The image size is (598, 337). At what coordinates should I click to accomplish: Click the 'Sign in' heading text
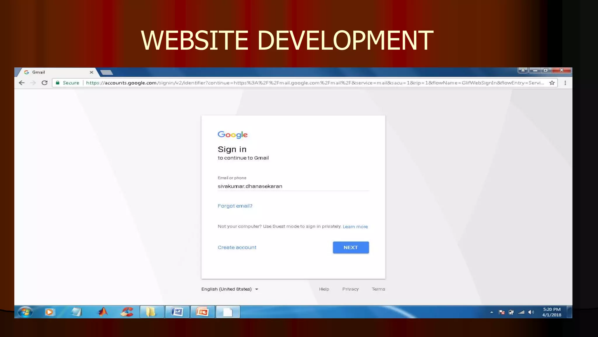(x=232, y=149)
